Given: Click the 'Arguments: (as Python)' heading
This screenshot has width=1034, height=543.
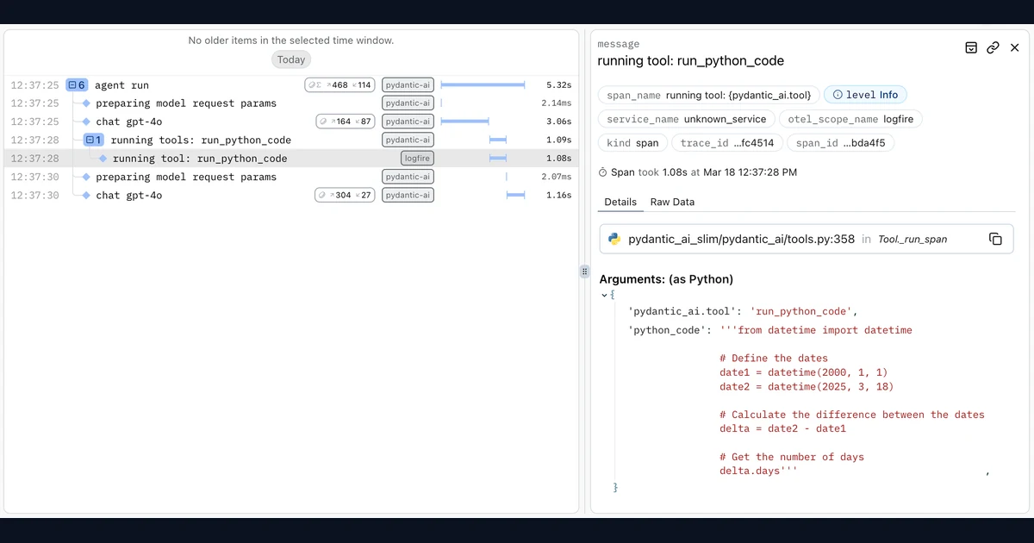Looking at the screenshot, I should coord(666,279).
